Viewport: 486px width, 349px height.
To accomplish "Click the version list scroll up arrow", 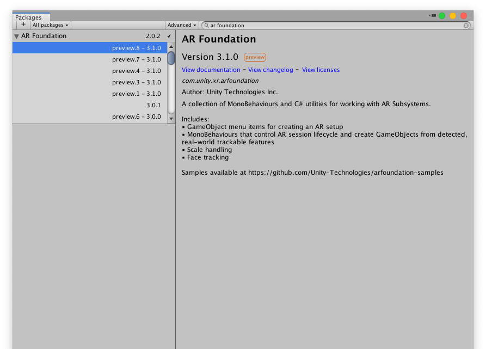I will click(x=171, y=46).
